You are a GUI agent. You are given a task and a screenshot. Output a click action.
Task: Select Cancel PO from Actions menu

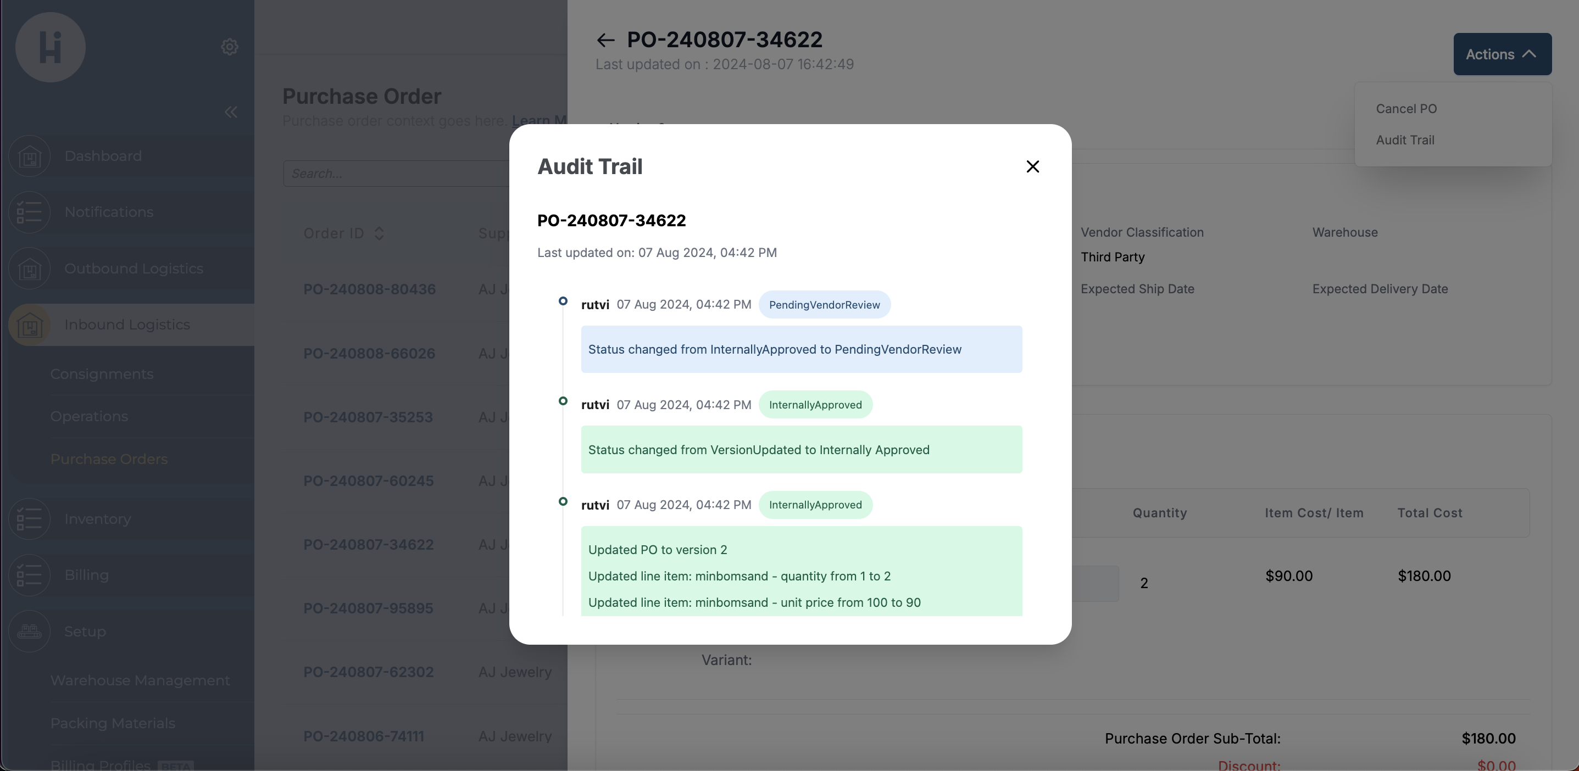(1405, 109)
